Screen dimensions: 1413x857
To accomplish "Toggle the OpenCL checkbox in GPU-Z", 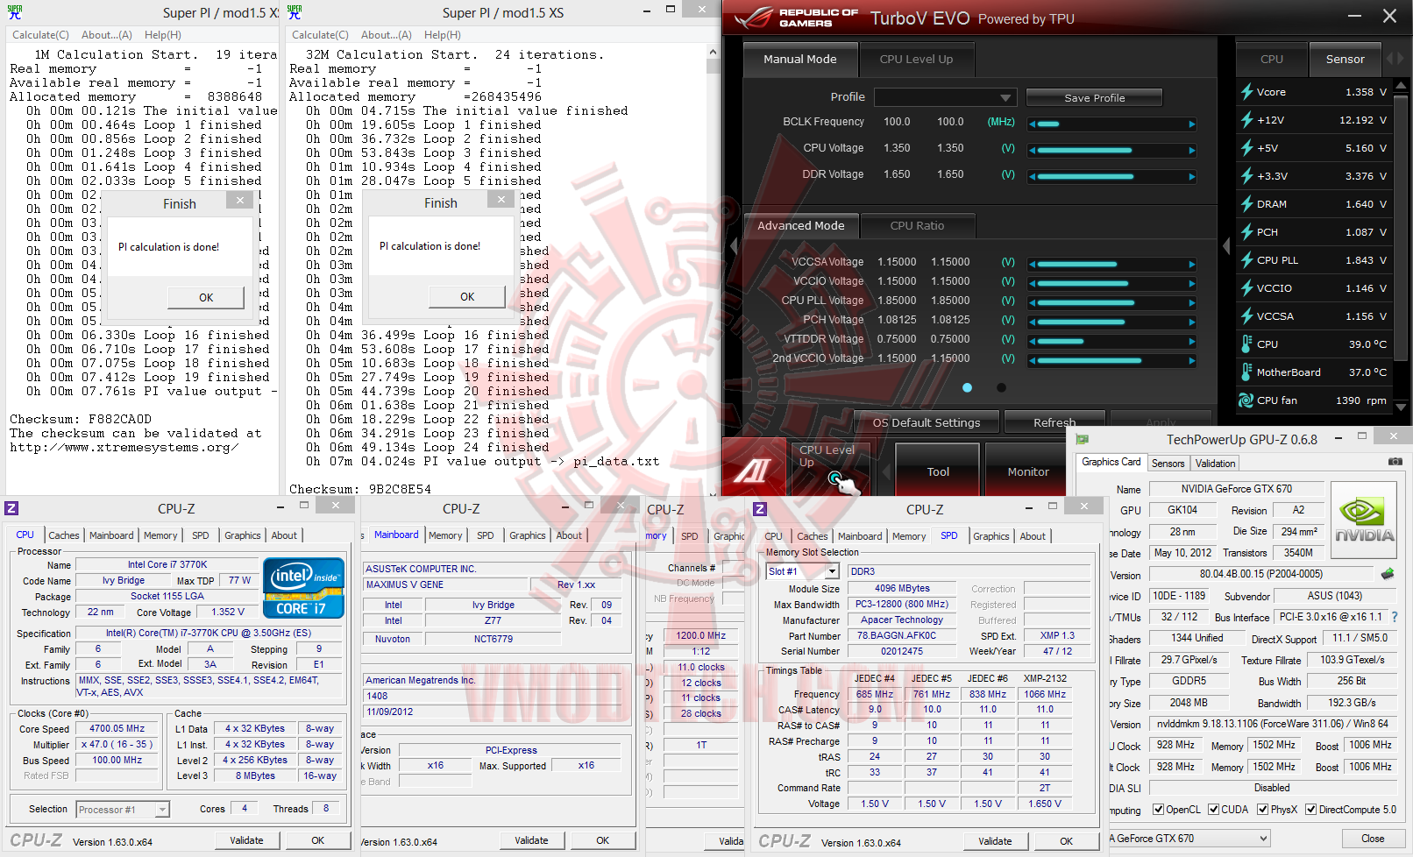I will (1159, 810).
